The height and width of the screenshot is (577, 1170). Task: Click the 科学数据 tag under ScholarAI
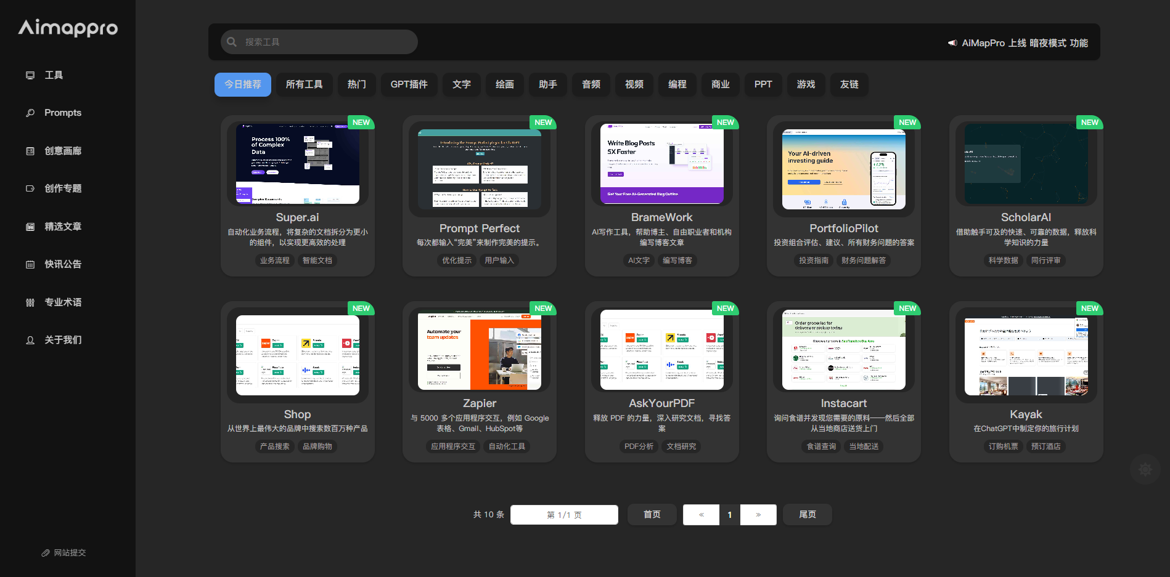pos(1003,260)
